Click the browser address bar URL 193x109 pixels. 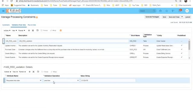coord(76,1)
